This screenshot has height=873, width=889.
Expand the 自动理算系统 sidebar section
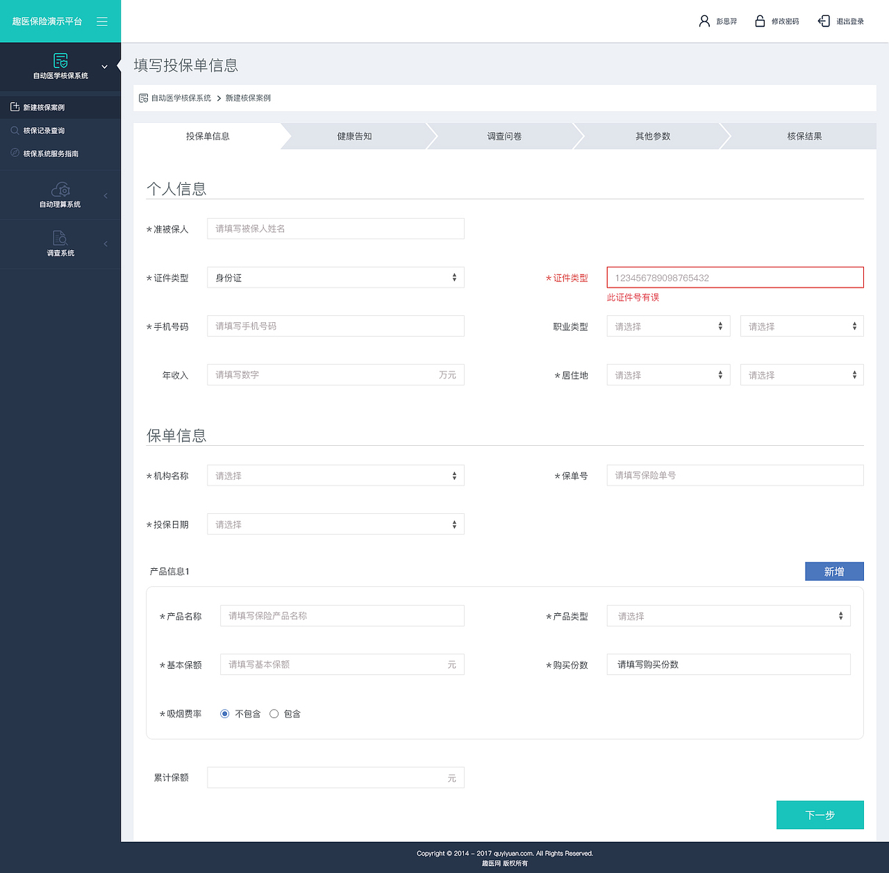[x=106, y=196]
